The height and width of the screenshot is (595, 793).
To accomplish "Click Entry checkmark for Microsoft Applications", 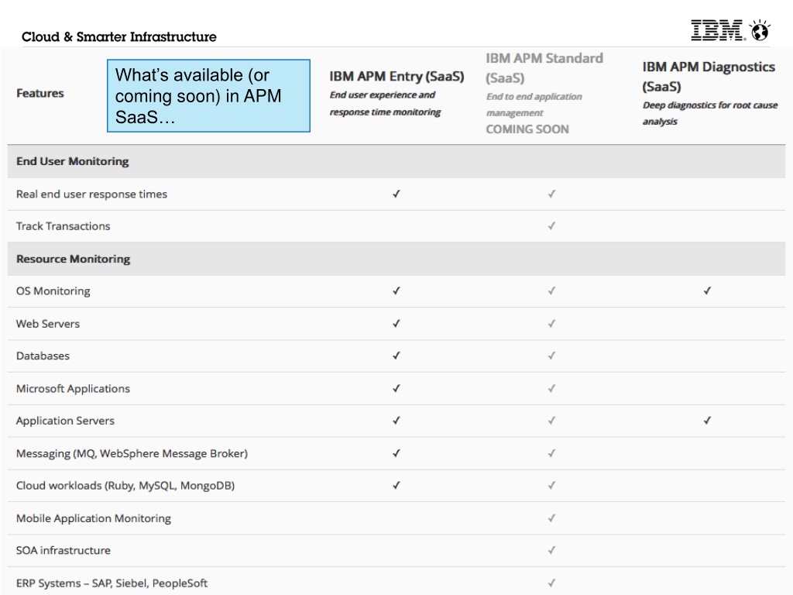I will click(x=396, y=389).
